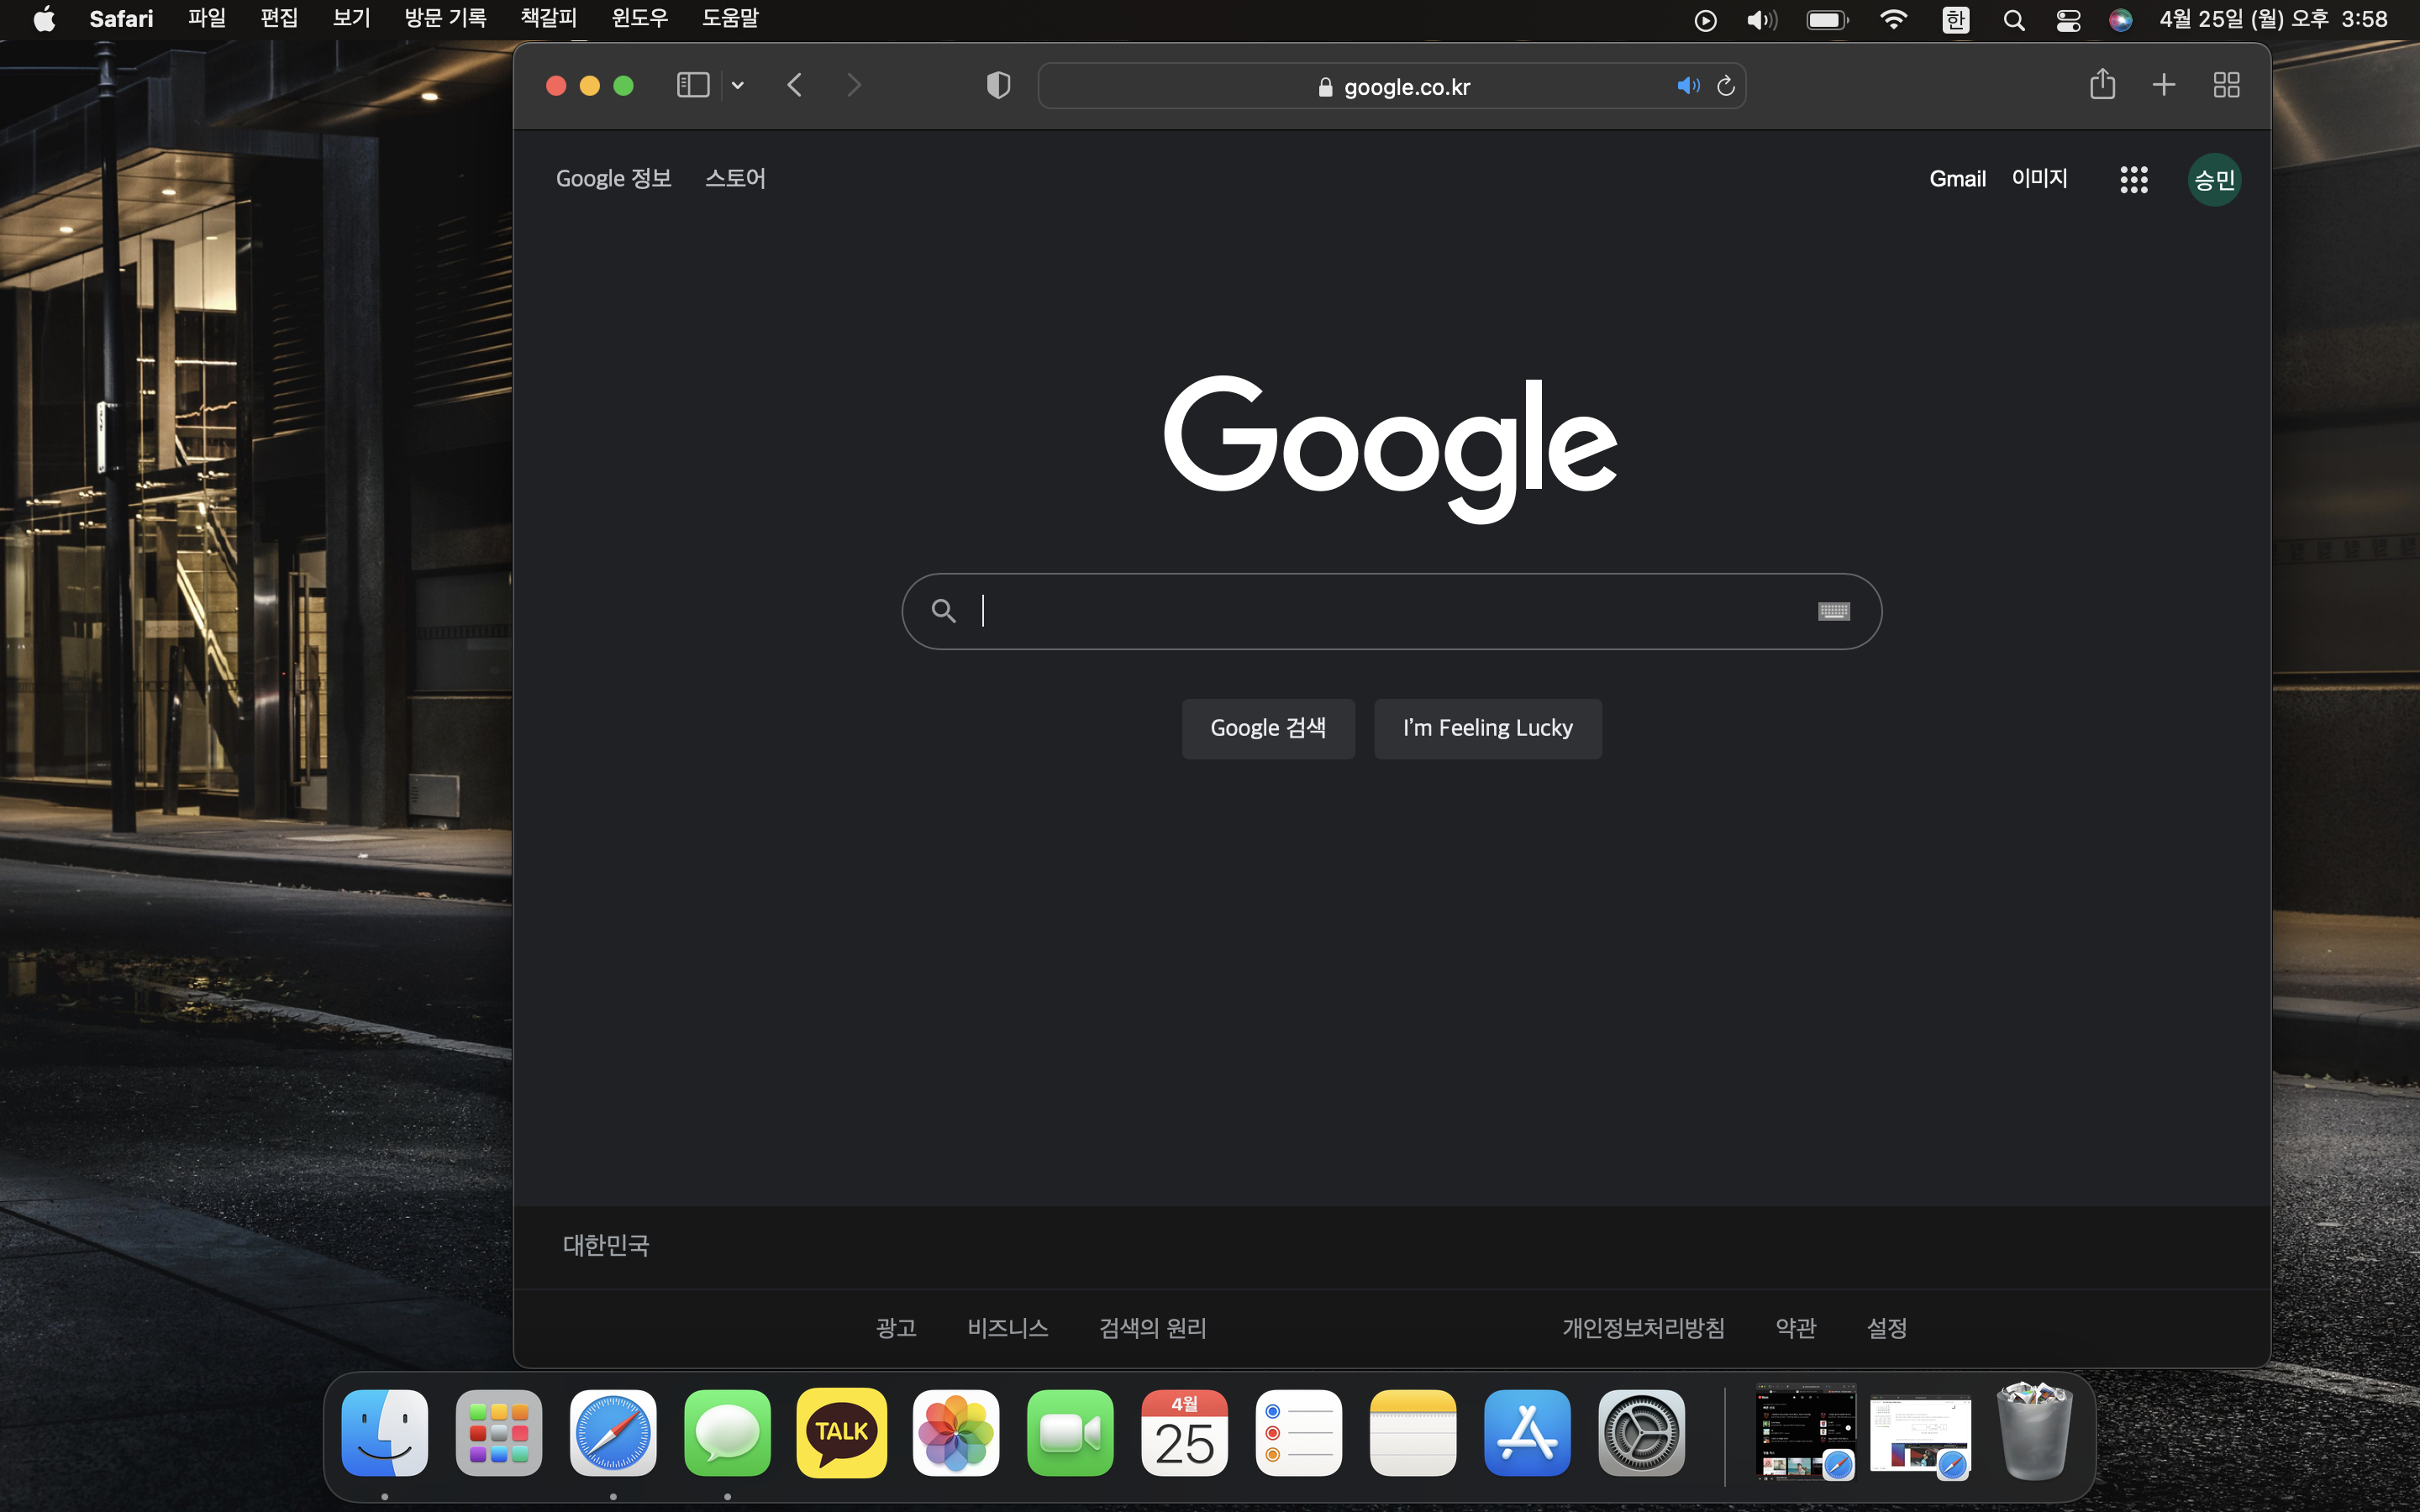Show battery status in menu bar
The image size is (2420, 1512).
[x=1828, y=20]
